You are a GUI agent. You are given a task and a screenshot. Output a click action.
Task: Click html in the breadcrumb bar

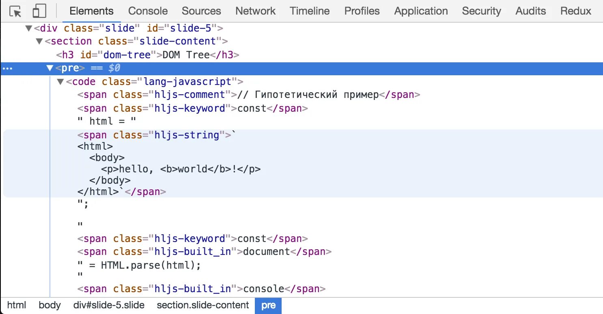[x=17, y=305]
